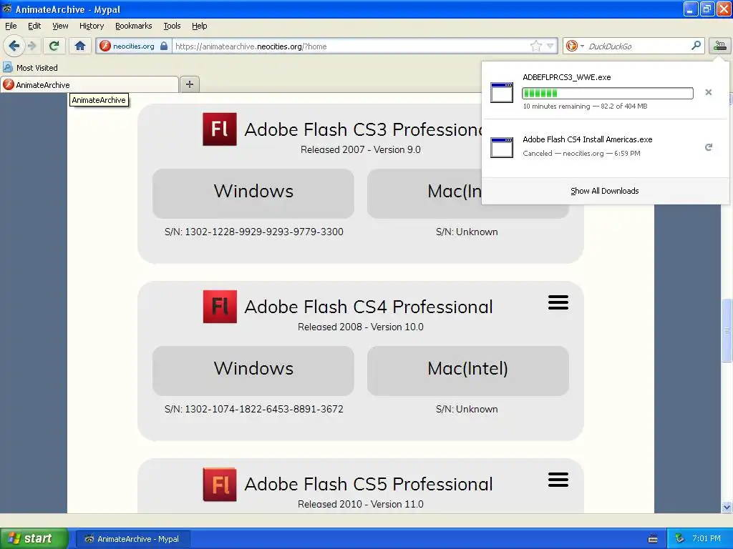Image resolution: width=733 pixels, height=549 pixels.
Task: Open the DuckDuckGo search engine selector
Action: 575,46
